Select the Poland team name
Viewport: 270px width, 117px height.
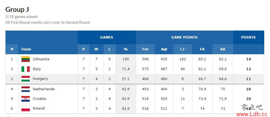pyautogui.click(x=39, y=108)
